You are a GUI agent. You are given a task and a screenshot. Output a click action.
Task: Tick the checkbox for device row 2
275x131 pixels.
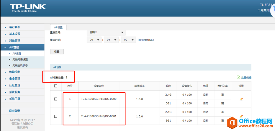[x=56, y=116]
